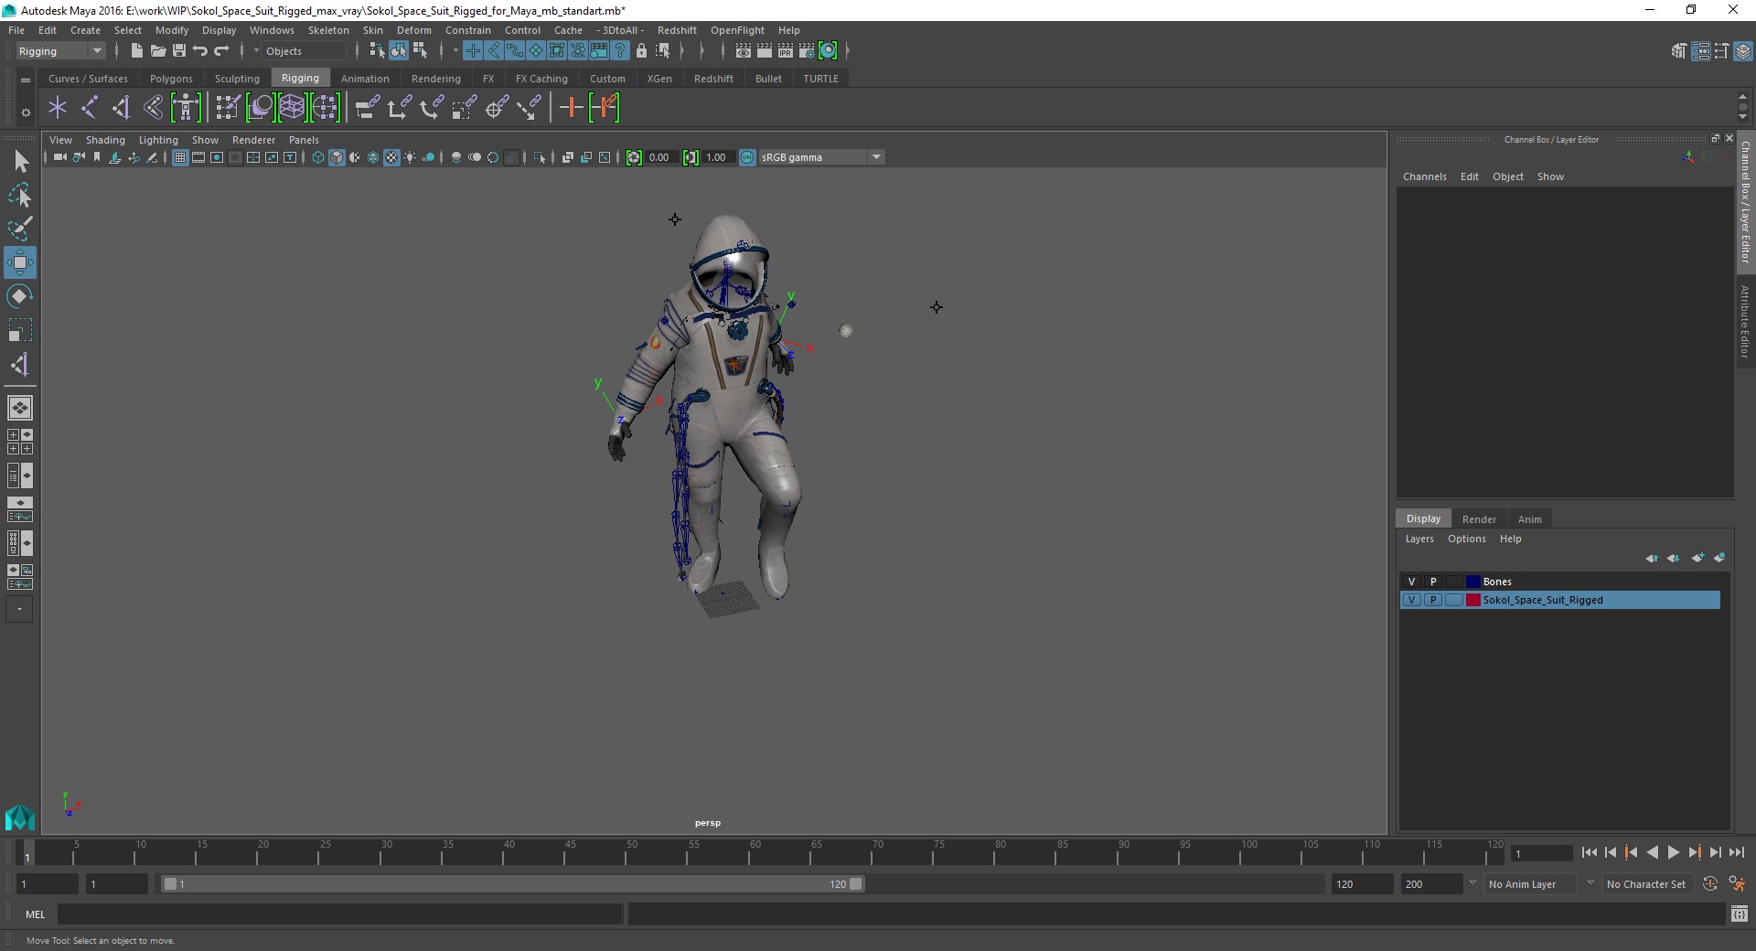The width and height of the screenshot is (1756, 951).
Task: Toggle the viewport grid display
Action: pyautogui.click(x=180, y=157)
